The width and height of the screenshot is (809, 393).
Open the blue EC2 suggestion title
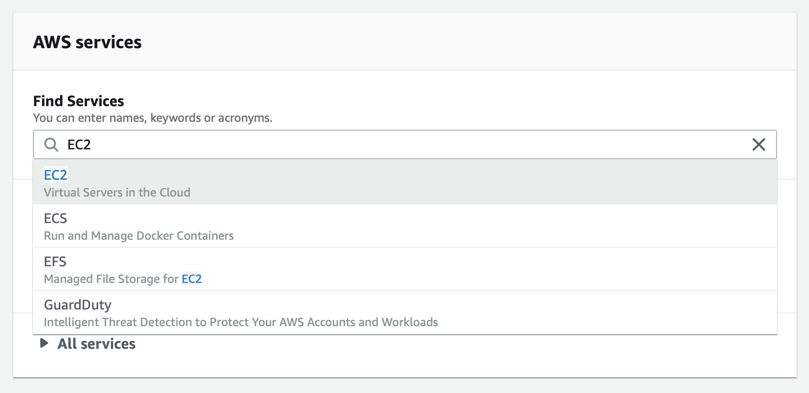pos(56,175)
